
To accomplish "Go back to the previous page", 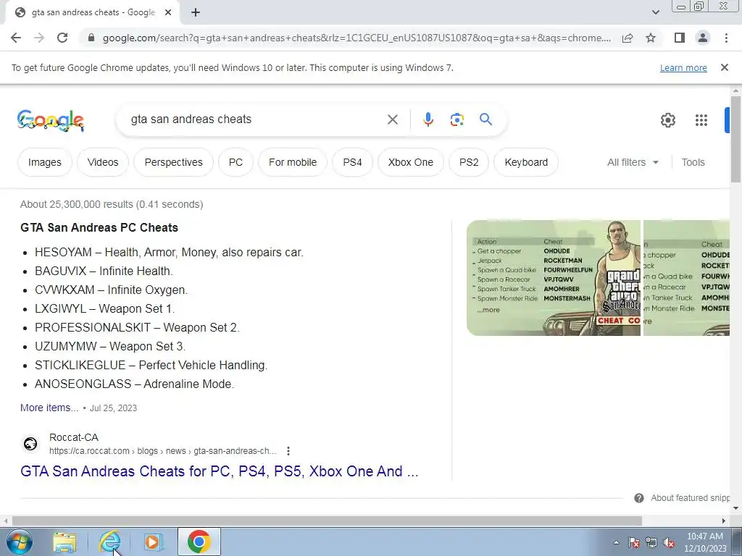I will click(16, 38).
